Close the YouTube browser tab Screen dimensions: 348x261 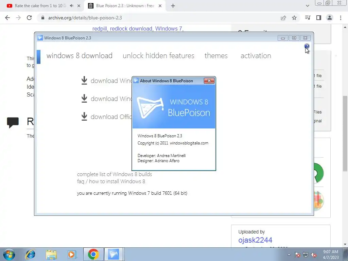[x=79, y=6]
